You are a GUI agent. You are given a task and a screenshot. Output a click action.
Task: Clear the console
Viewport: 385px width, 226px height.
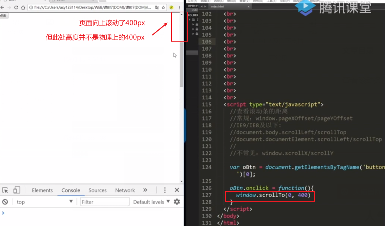[x=5, y=202]
